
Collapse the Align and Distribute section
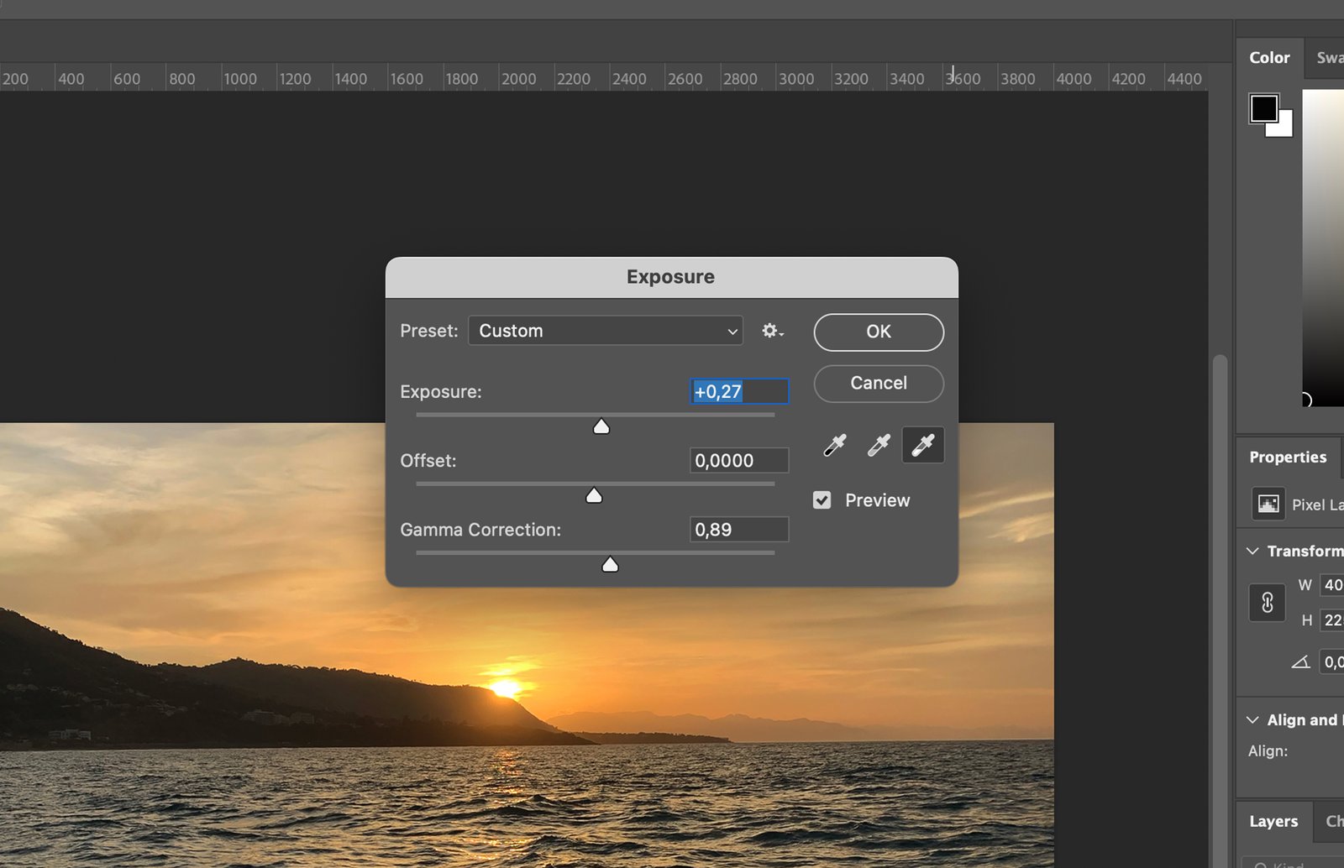click(1252, 720)
